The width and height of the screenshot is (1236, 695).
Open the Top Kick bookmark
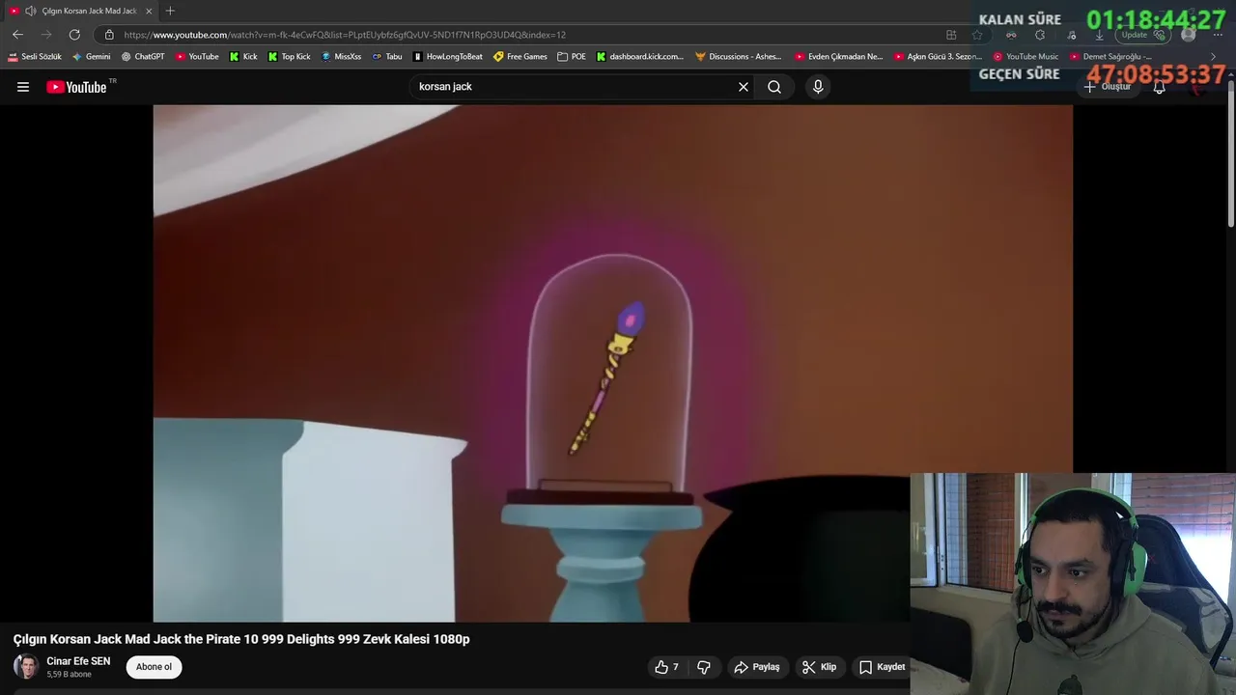(x=289, y=57)
